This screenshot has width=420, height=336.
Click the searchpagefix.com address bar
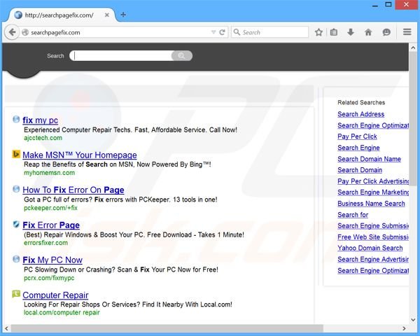coord(119,32)
